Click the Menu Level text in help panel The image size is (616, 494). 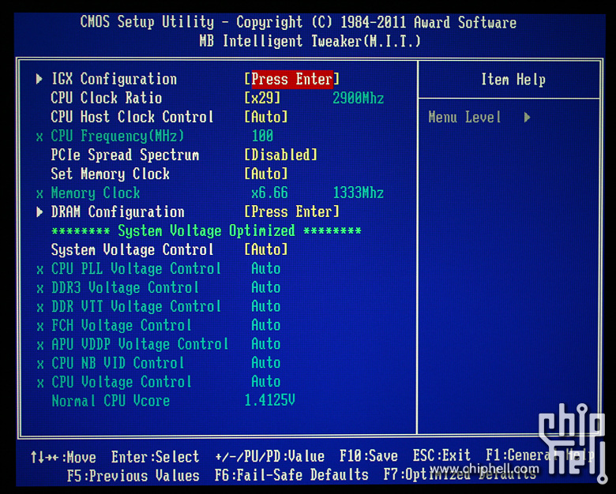pos(464,118)
